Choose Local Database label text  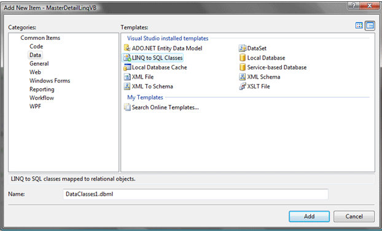[x=266, y=58]
